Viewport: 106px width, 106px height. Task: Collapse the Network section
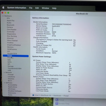click(4, 72)
